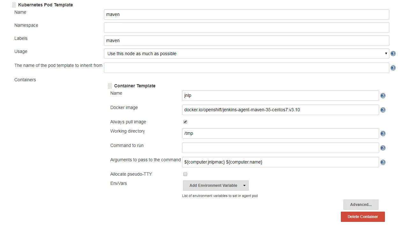The height and width of the screenshot is (226, 404).
Task: Focus the Namespace input field
Action: (x=246, y=27)
